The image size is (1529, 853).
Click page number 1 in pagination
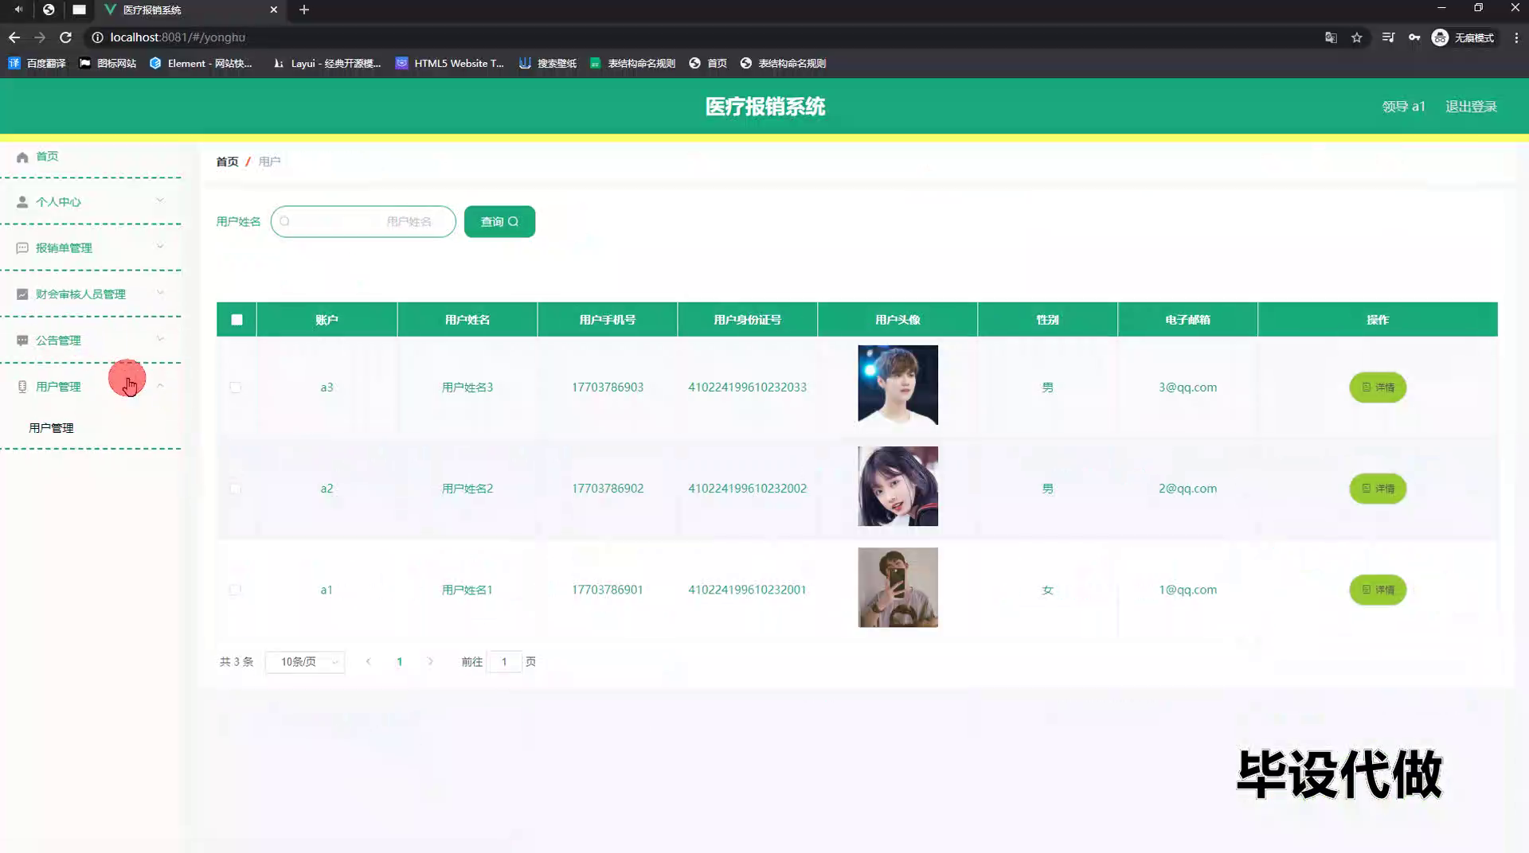click(400, 661)
